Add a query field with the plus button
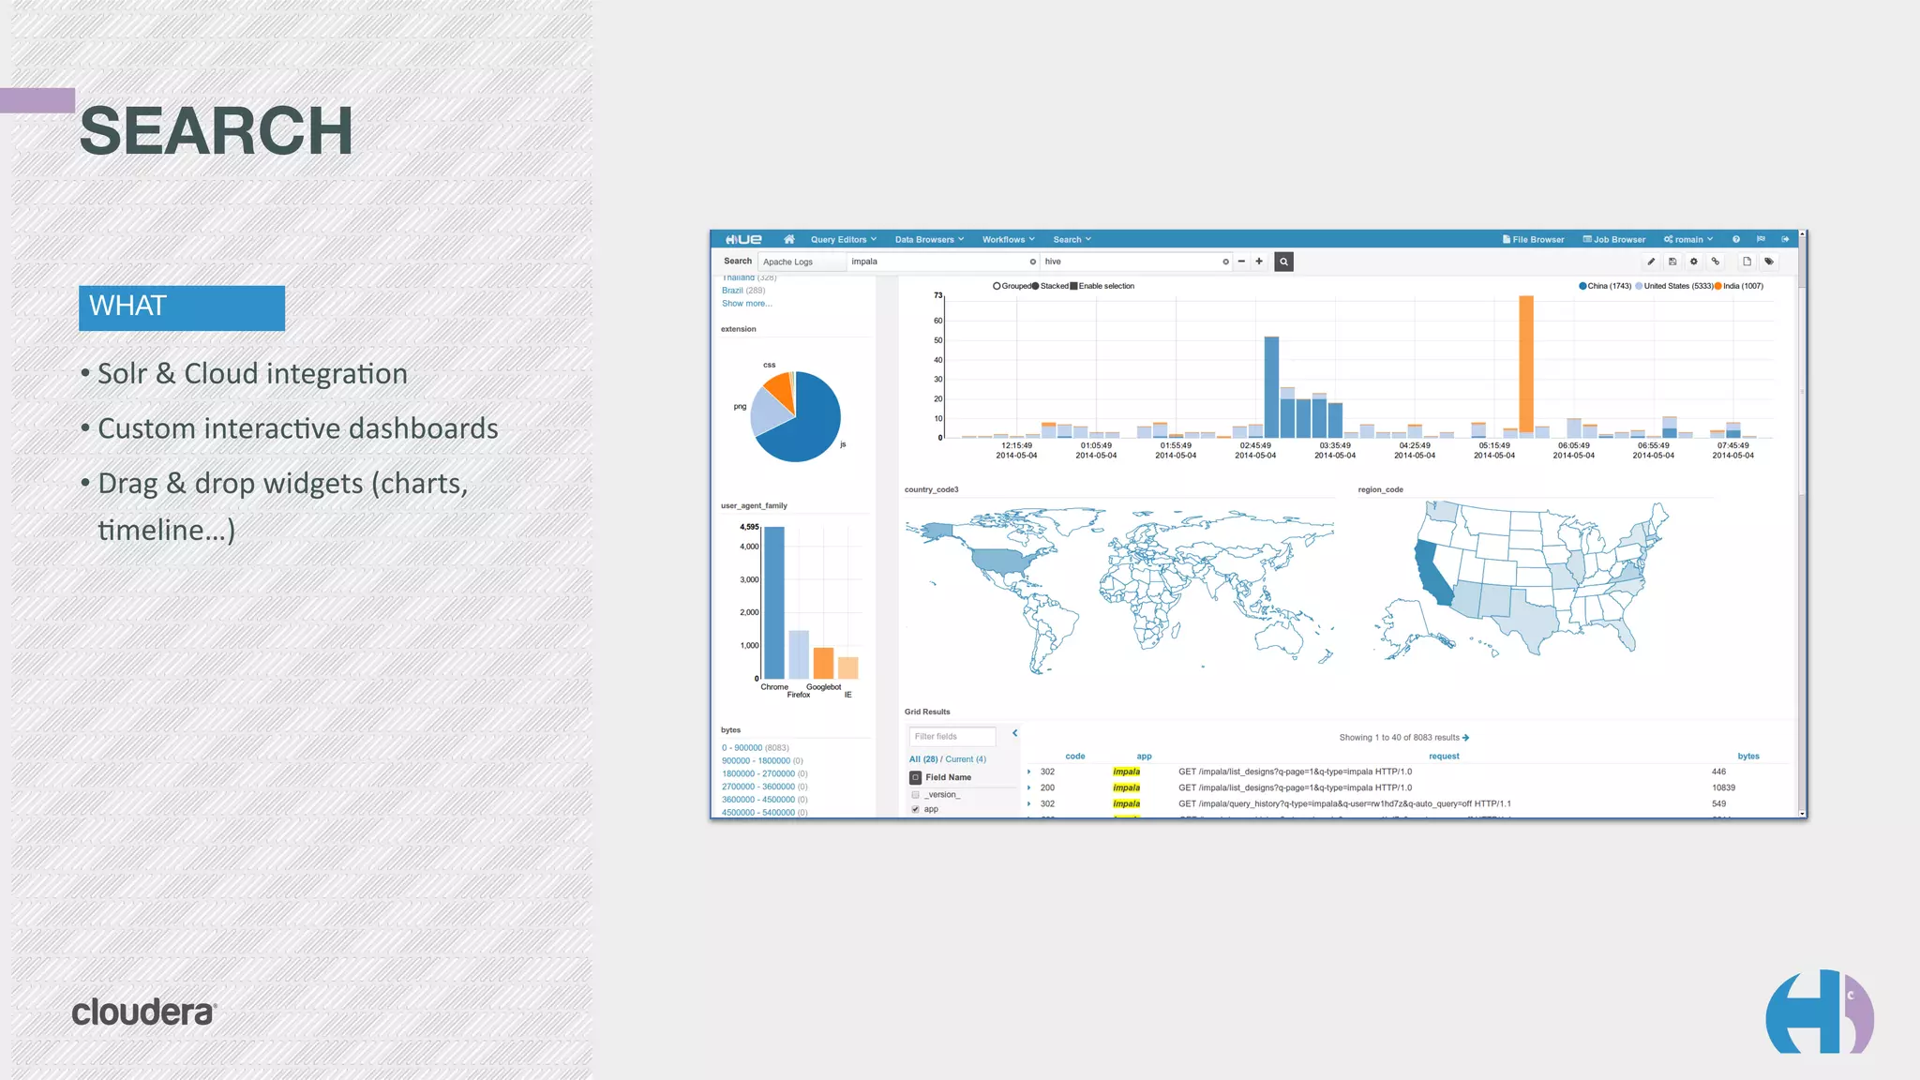Viewport: 1920px width, 1080px height. [x=1259, y=262]
